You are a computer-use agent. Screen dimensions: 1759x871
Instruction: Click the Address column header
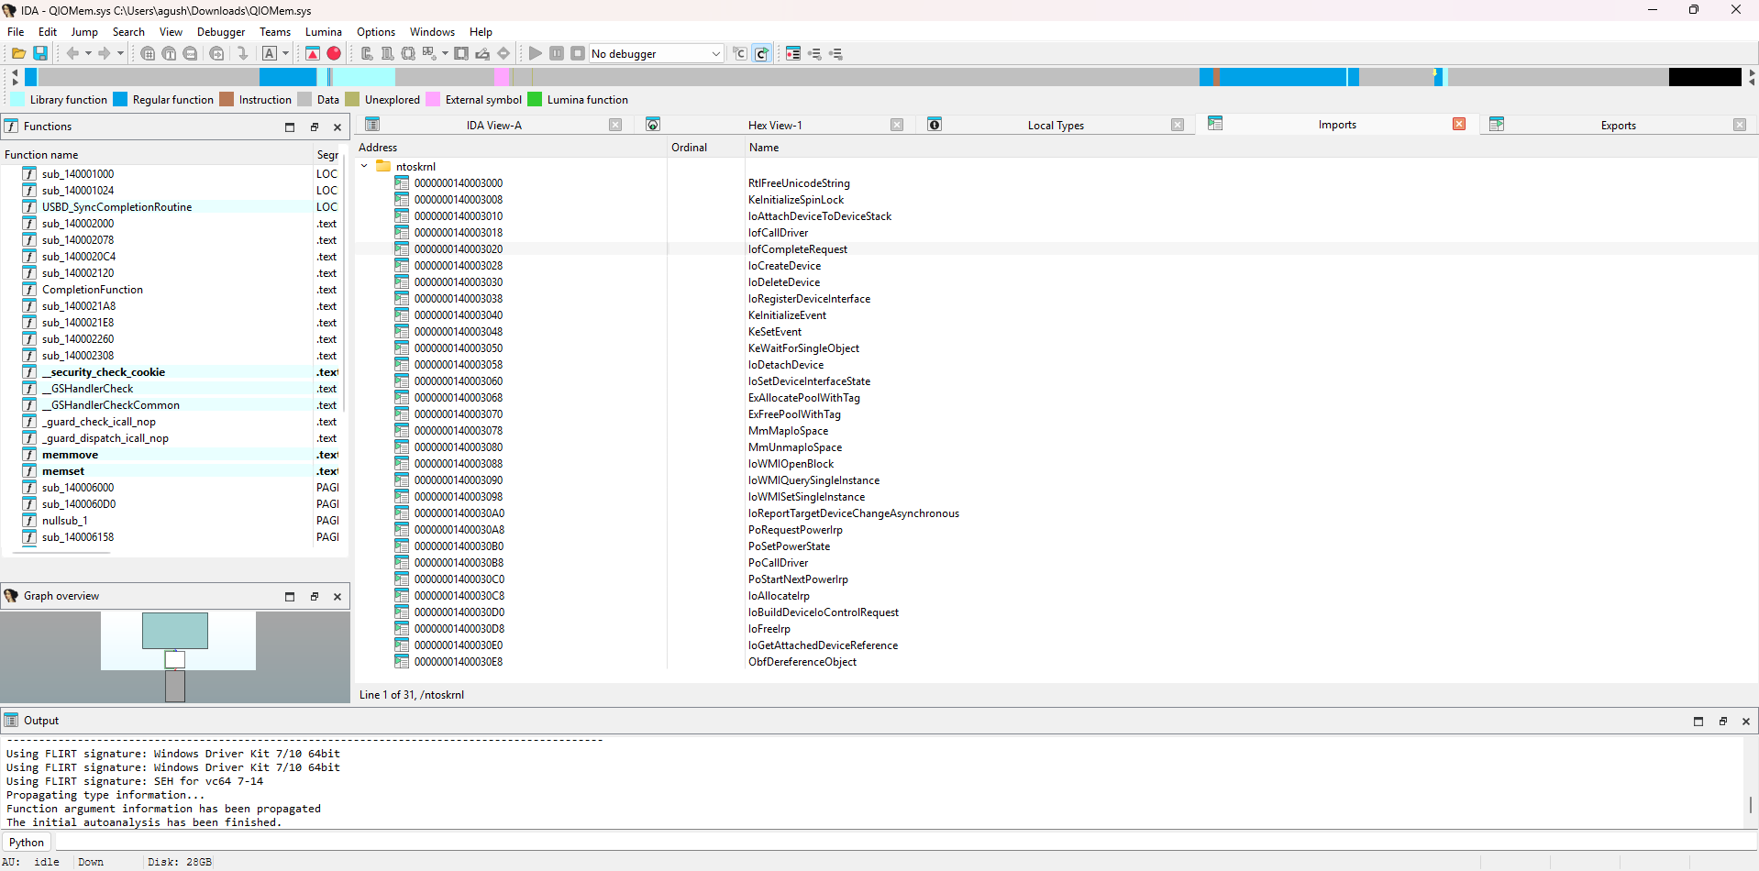tap(511, 148)
